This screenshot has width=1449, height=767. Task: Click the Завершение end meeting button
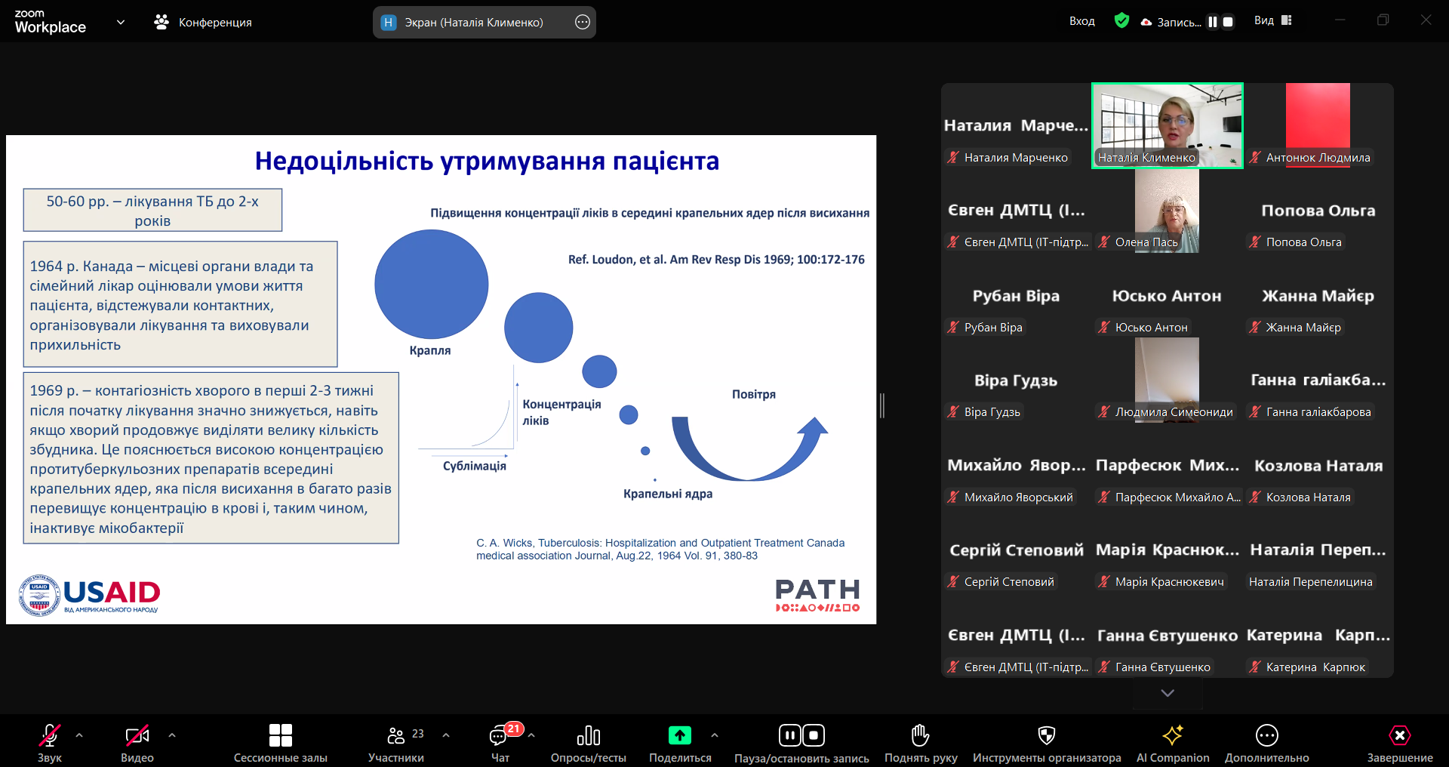(1399, 736)
